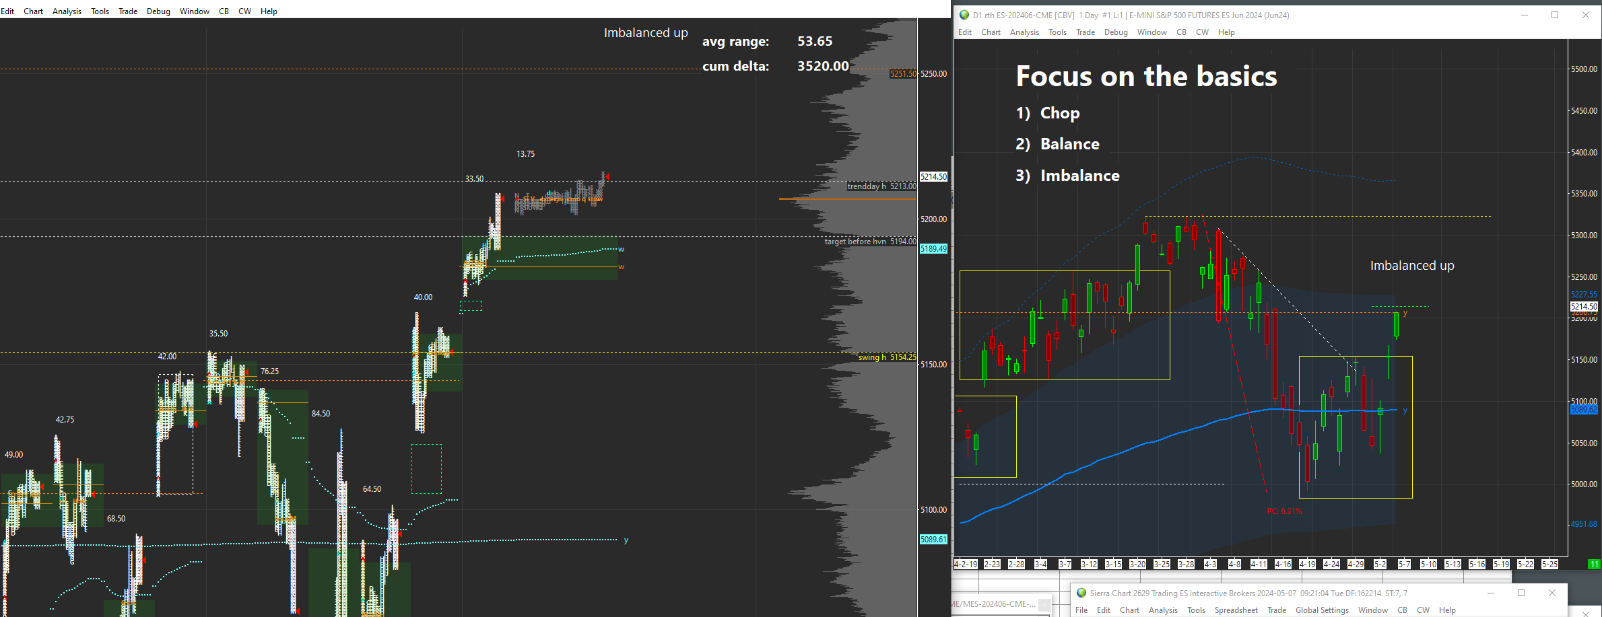This screenshot has width=1602, height=617.
Task: Open Trade menu in the D1 rth ES chart window
Action: (1086, 32)
